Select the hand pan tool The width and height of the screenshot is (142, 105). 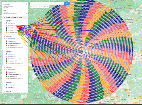tap(36, 7)
